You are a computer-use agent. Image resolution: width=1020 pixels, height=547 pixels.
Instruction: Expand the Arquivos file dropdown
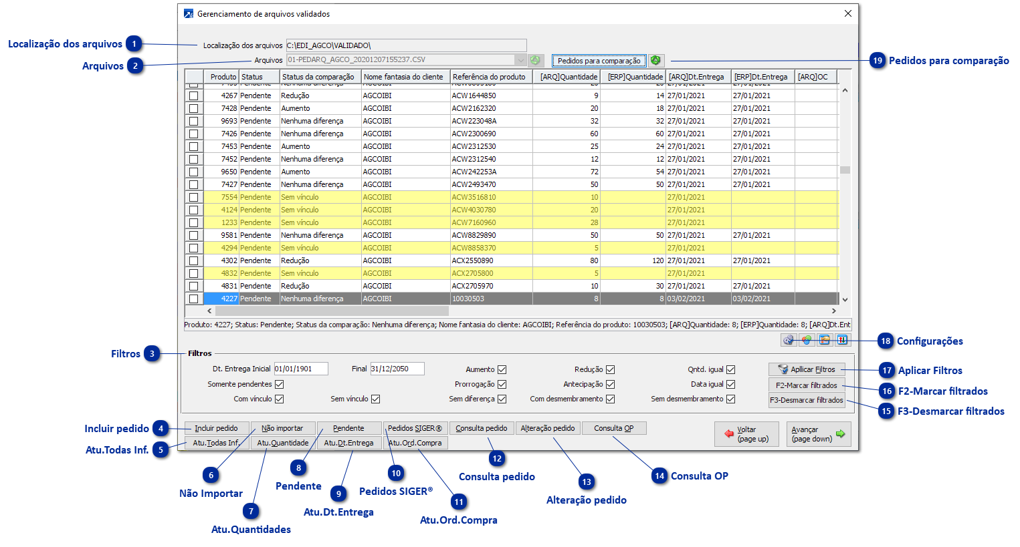click(520, 60)
